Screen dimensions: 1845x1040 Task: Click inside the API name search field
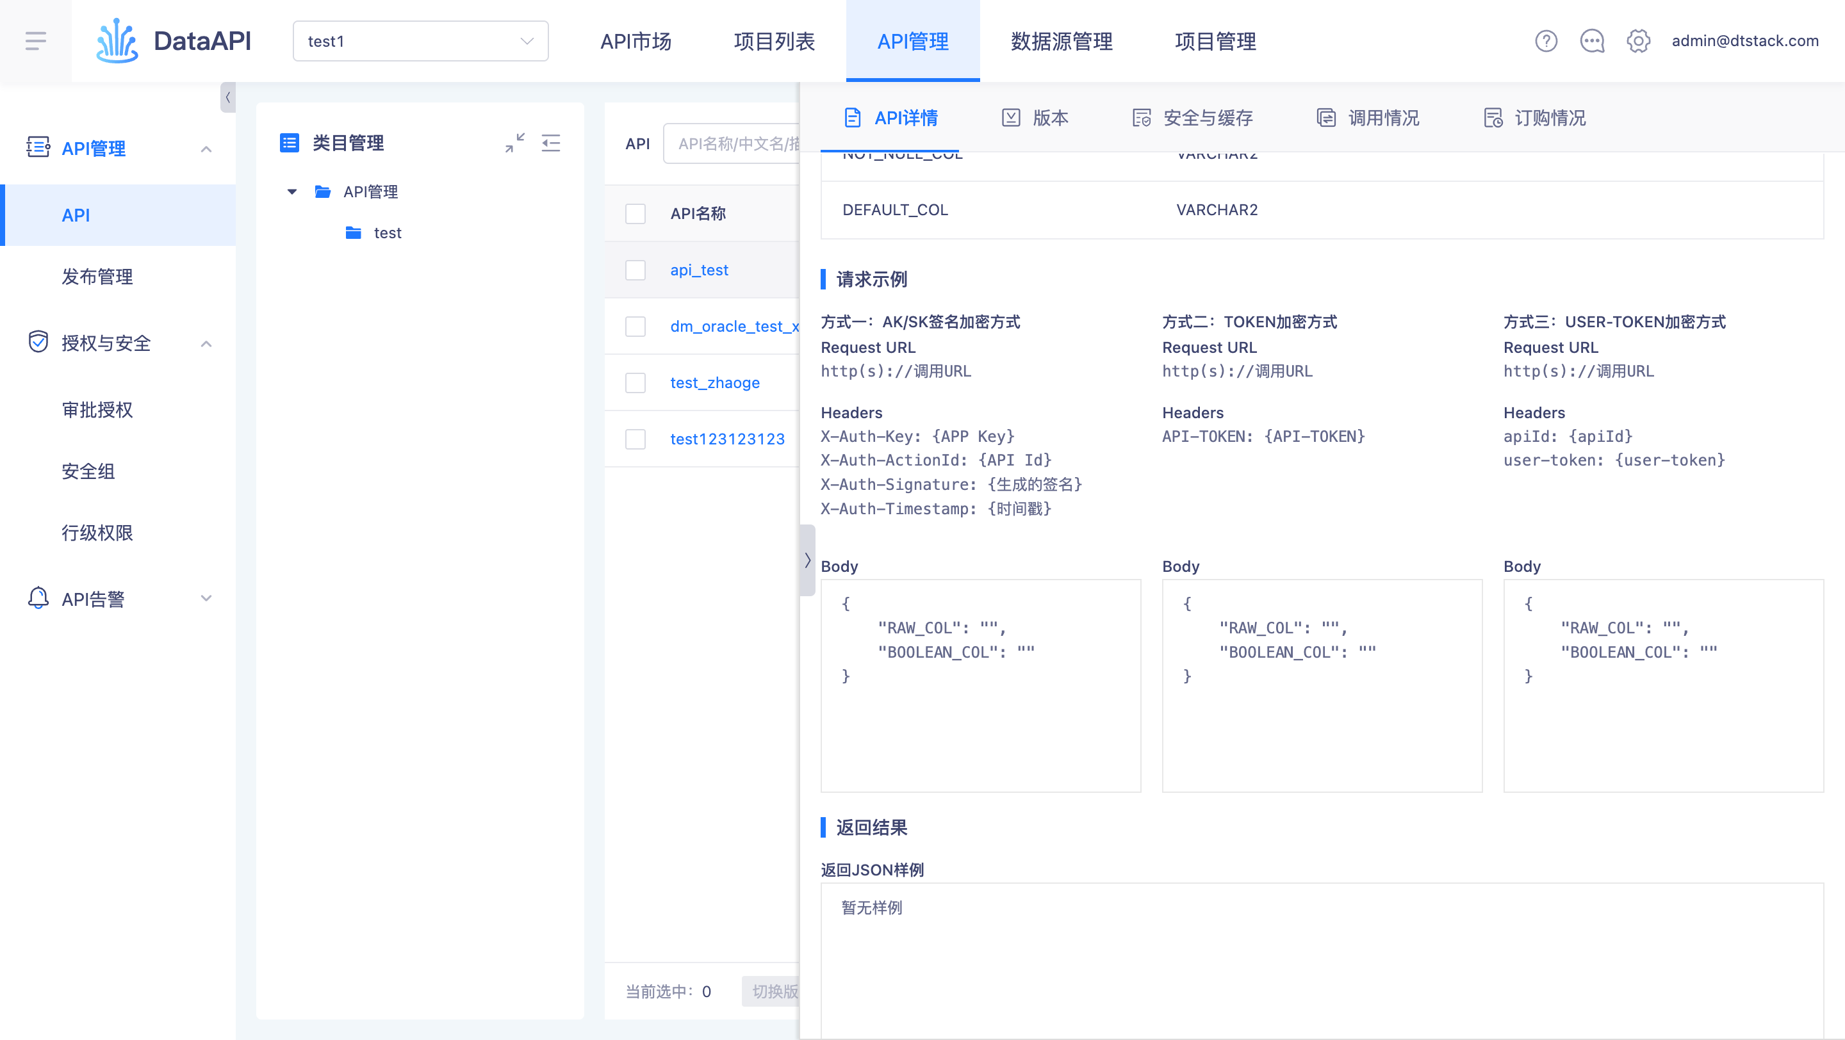[738, 143]
